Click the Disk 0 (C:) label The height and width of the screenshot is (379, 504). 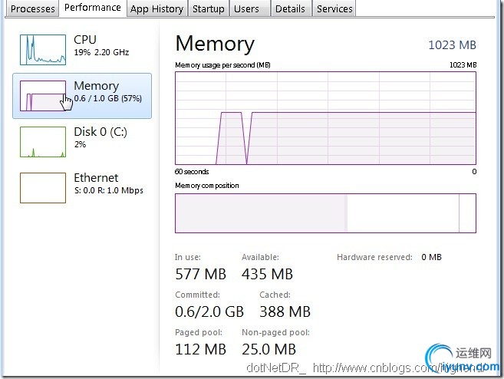coord(100,132)
